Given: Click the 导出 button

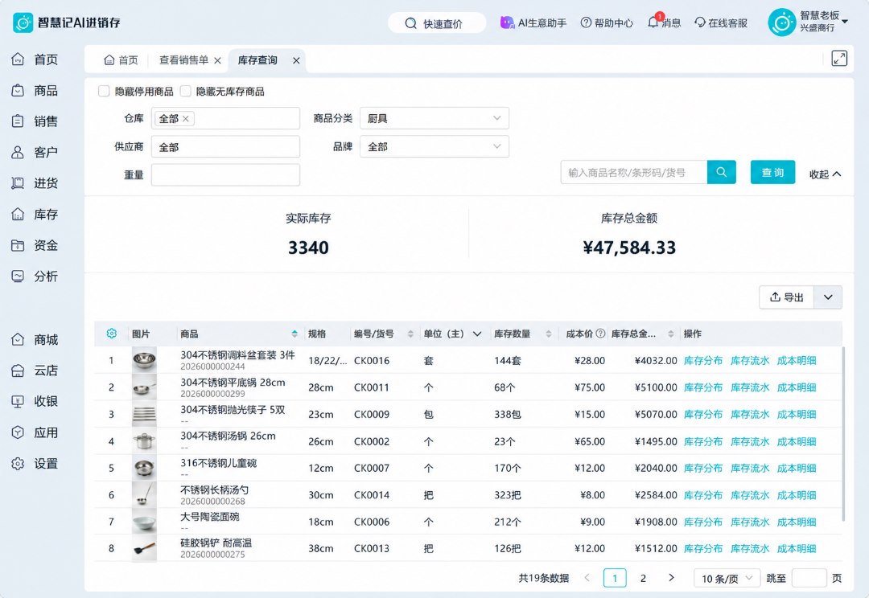Looking at the screenshot, I should click(786, 297).
